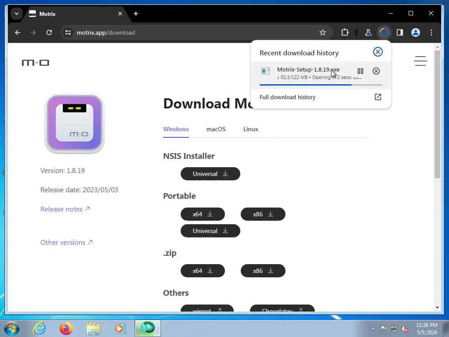Download the Portable x86 build

263,214
